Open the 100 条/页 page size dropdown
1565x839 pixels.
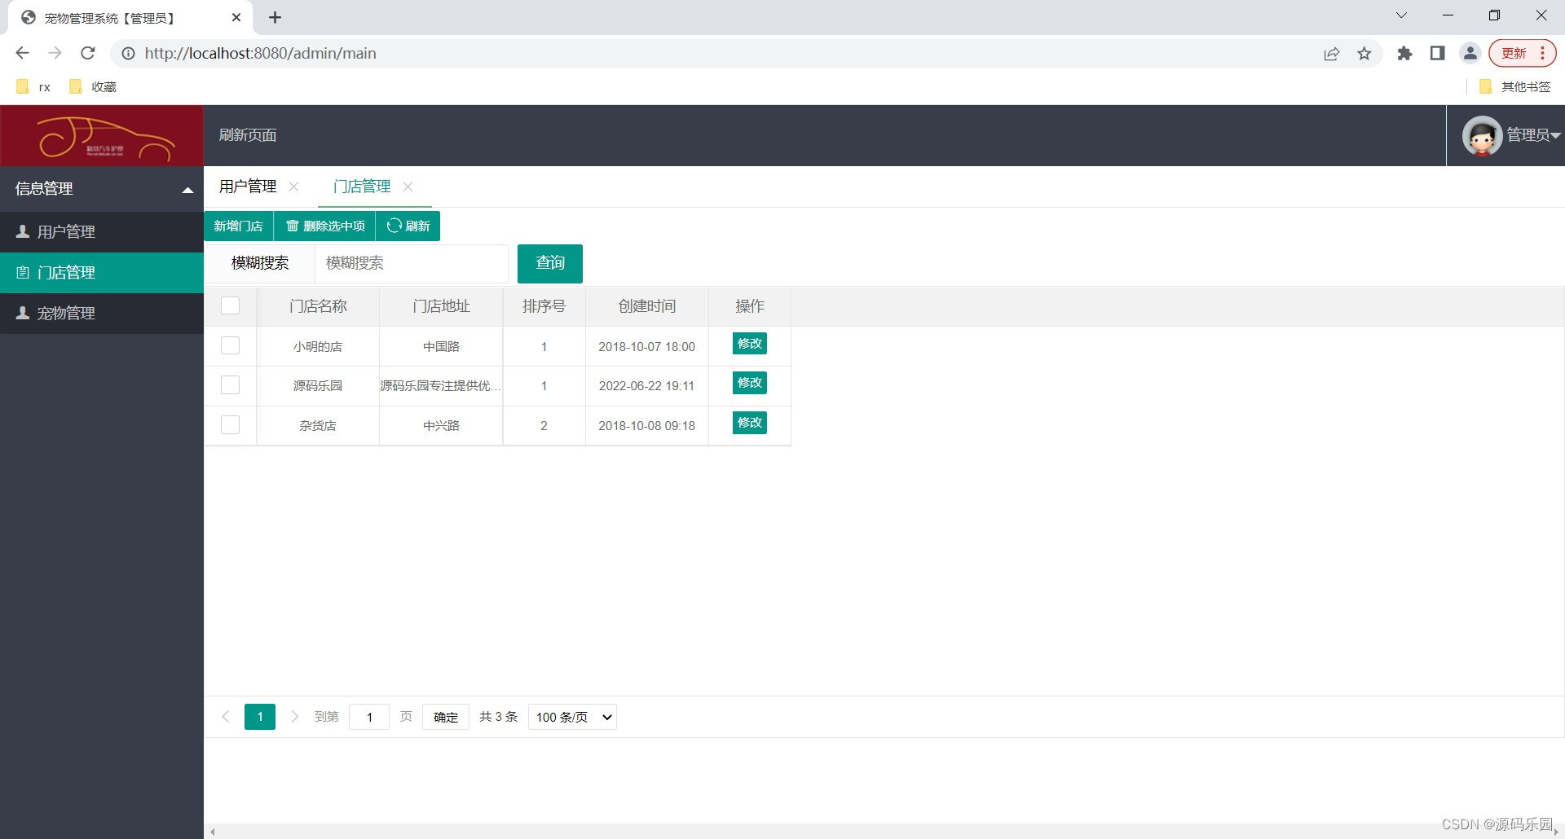coord(571,717)
